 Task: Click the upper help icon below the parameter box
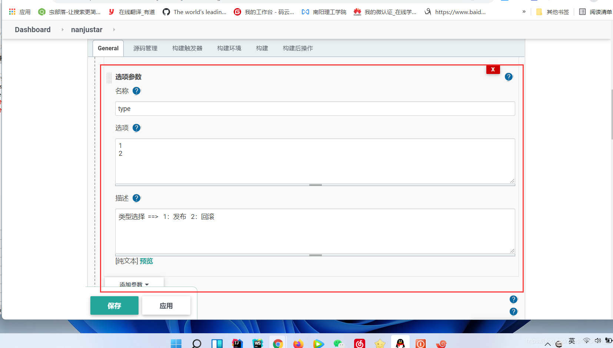pos(513,299)
